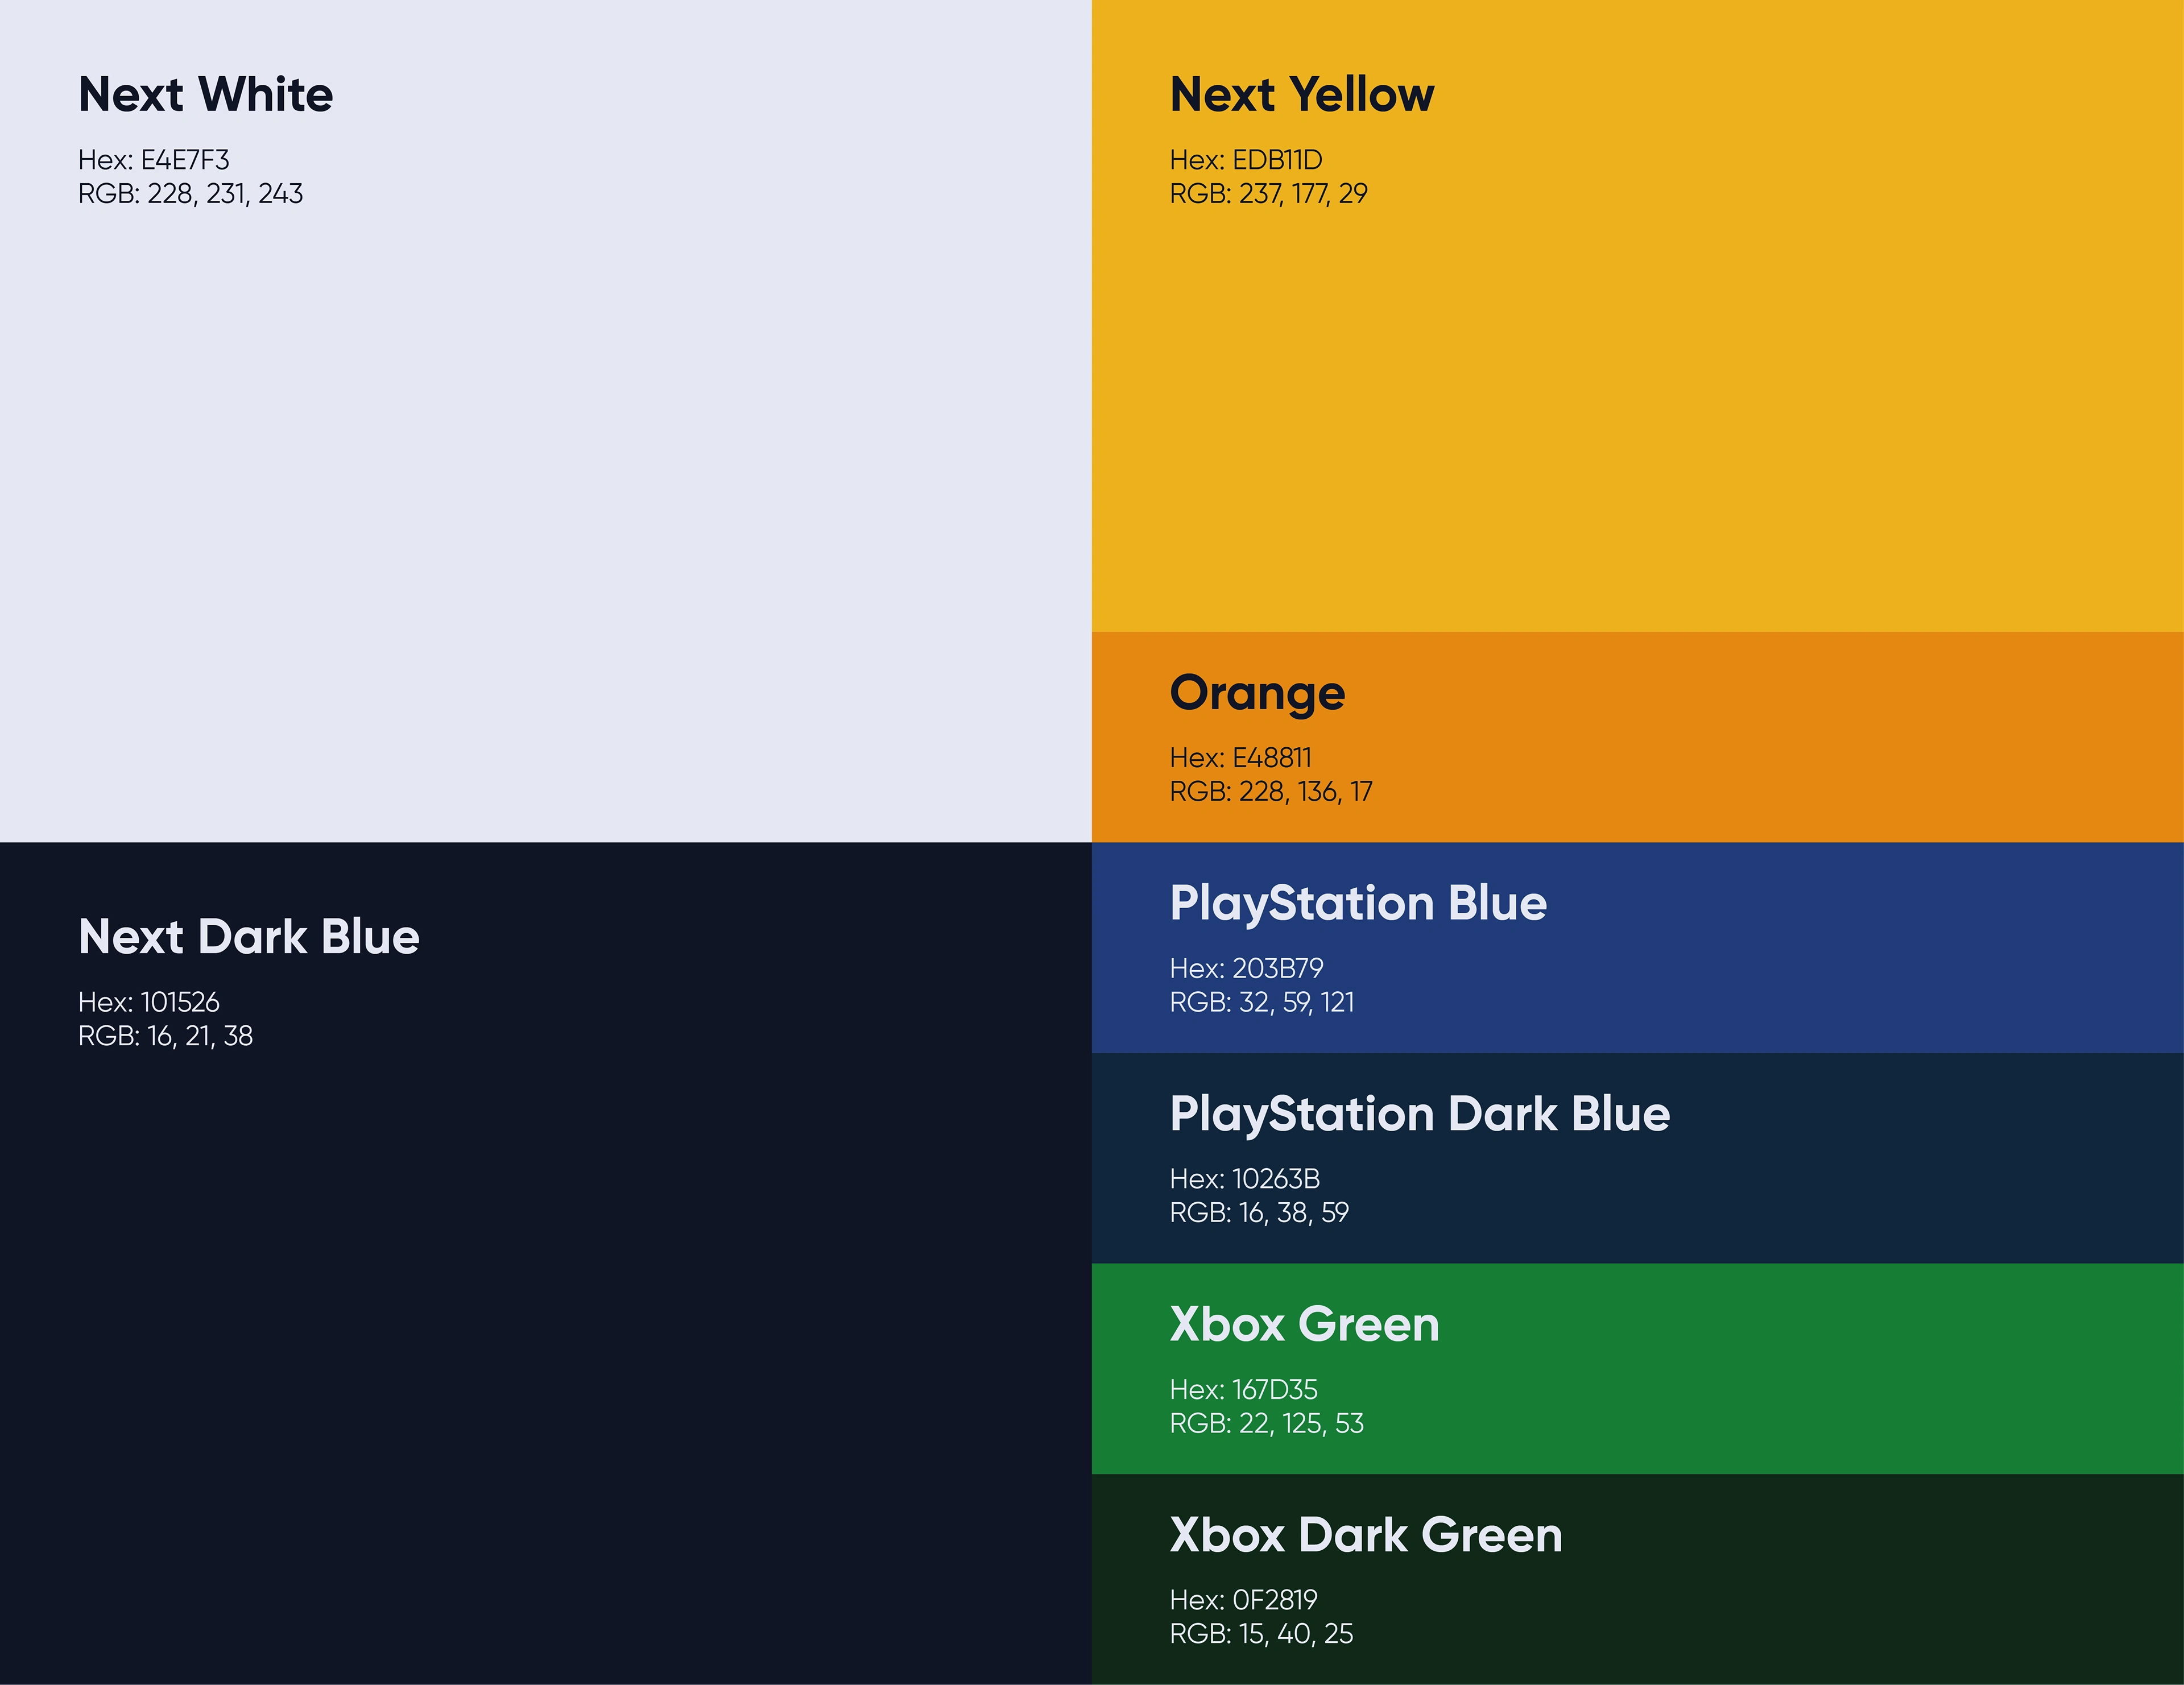Click the RGB 228, 136, 17 text
Image resolution: width=2184 pixels, height=1685 pixels.
click(1271, 792)
